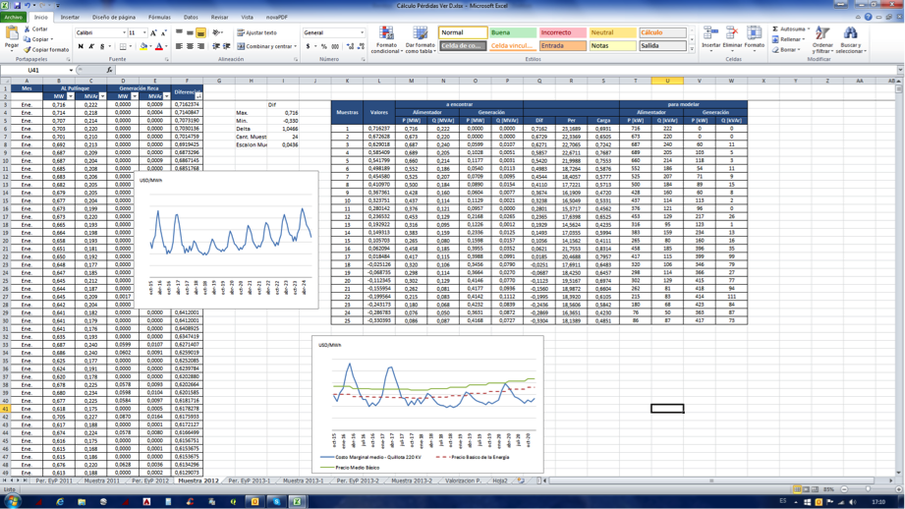Click Dar formato como tabla icon
This screenshot has width=905, height=509.
click(421, 37)
